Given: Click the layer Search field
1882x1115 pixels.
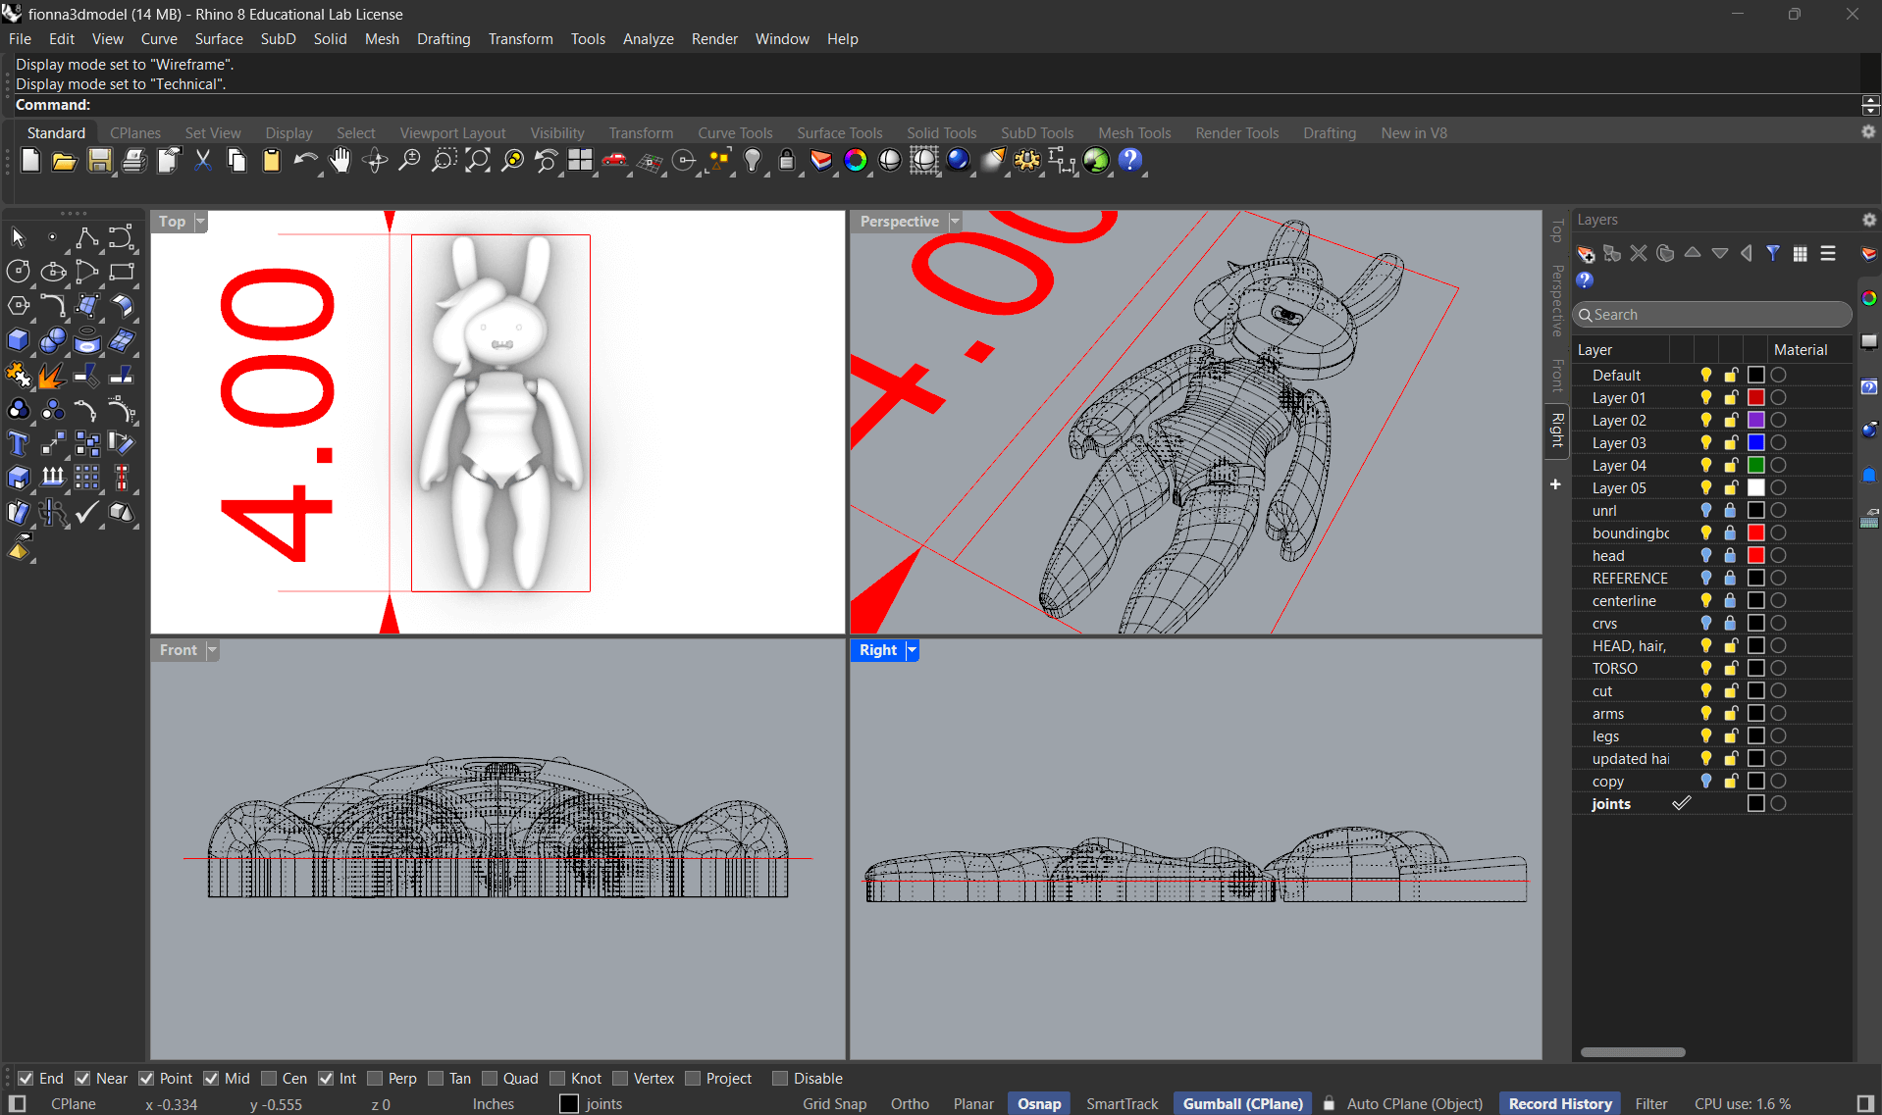Looking at the screenshot, I should pos(1712,315).
